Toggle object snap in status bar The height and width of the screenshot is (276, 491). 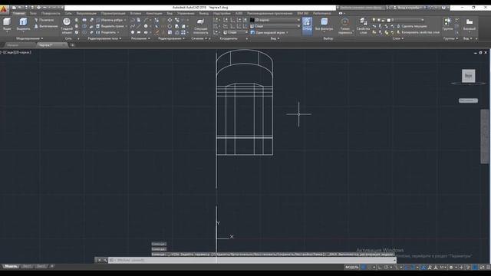(413, 268)
